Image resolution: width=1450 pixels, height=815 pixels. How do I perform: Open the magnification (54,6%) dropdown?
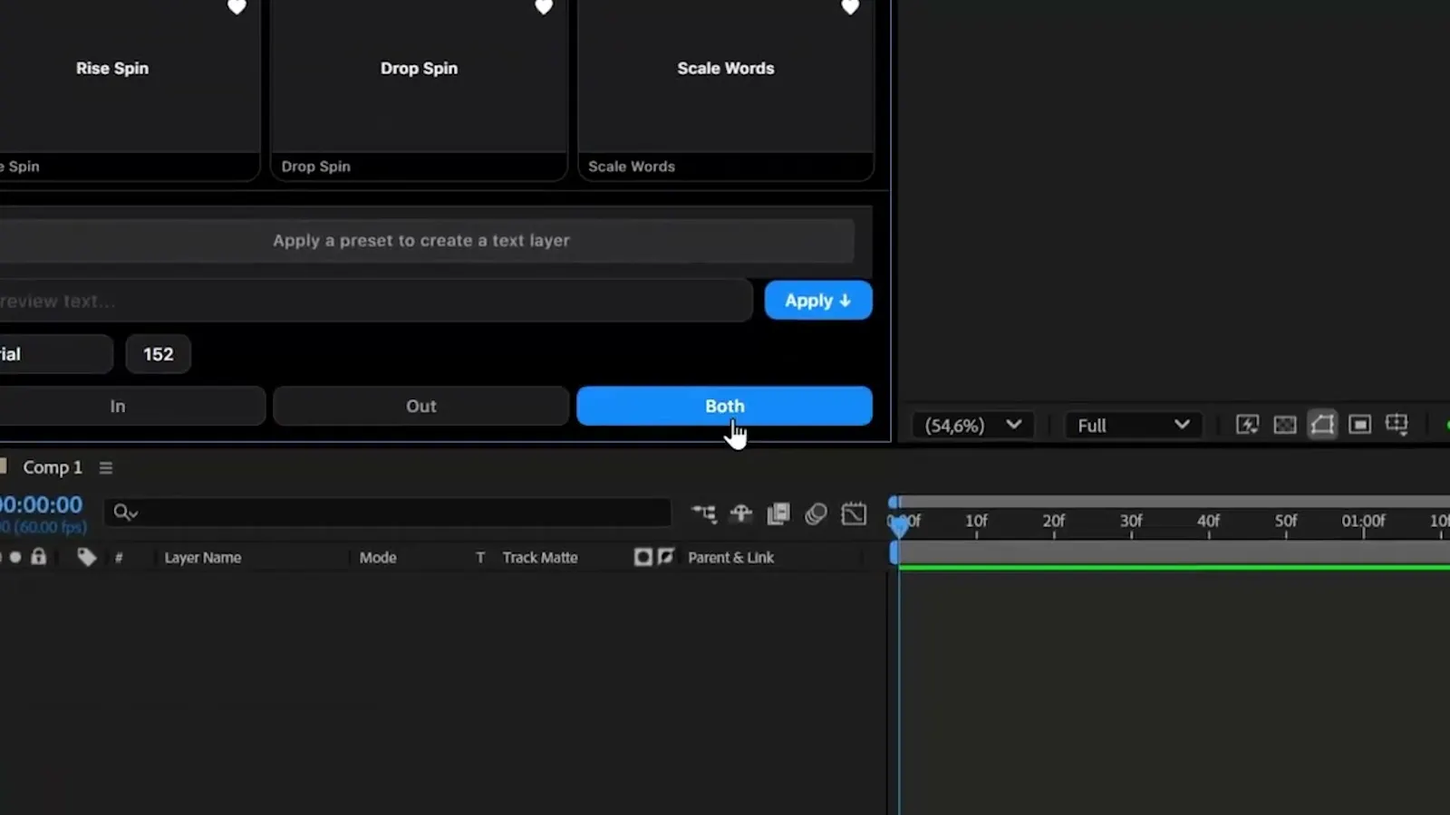point(972,426)
